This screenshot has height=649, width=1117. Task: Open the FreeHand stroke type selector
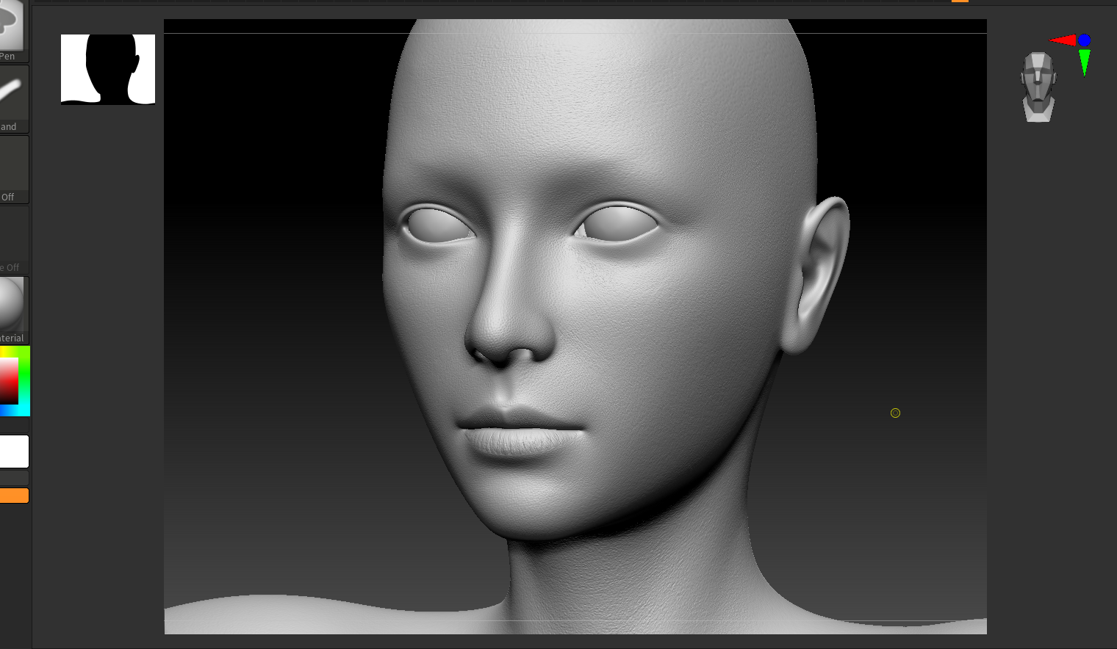point(13,99)
